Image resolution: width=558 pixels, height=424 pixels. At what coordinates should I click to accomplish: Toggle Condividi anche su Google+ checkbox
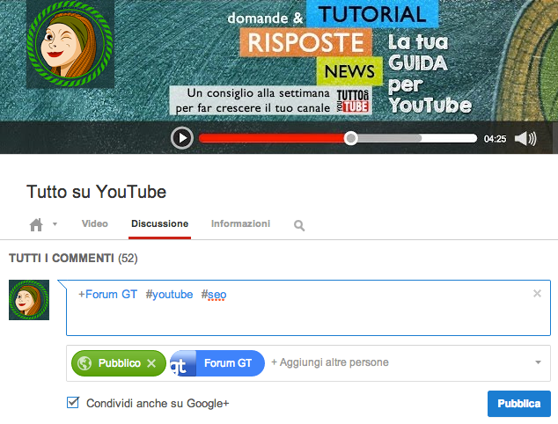73,403
